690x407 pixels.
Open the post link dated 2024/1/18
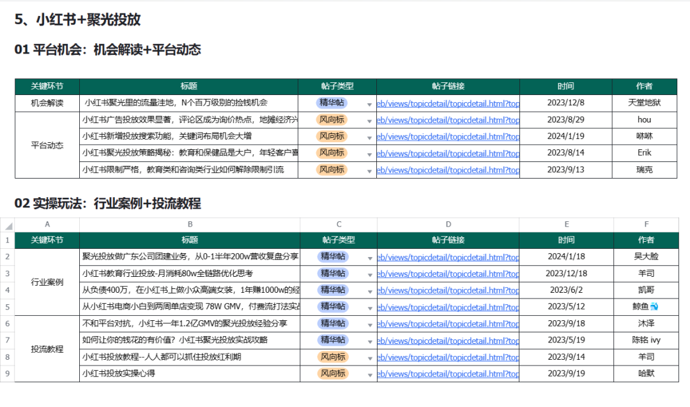pyautogui.click(x=448, y=258)
